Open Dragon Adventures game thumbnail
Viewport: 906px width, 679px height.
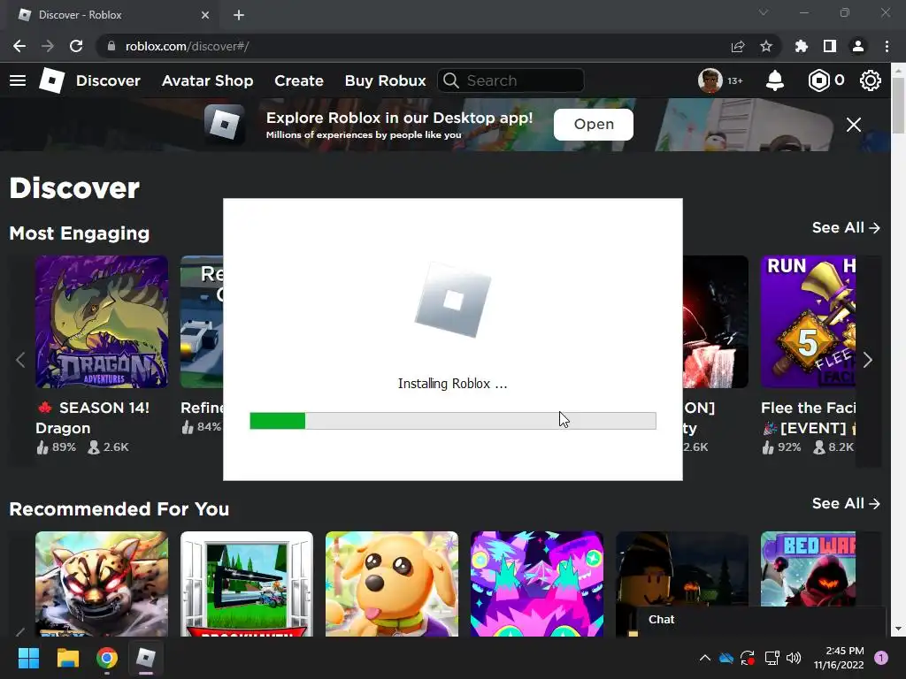[102, 322]
